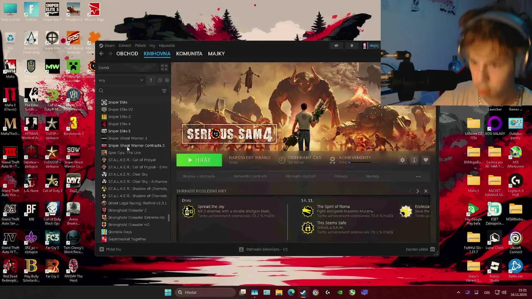The width and height of the screenshot is (532, 299).
Task: Select Sniper Elite 3 in game list
Action: tap(119, 117)
